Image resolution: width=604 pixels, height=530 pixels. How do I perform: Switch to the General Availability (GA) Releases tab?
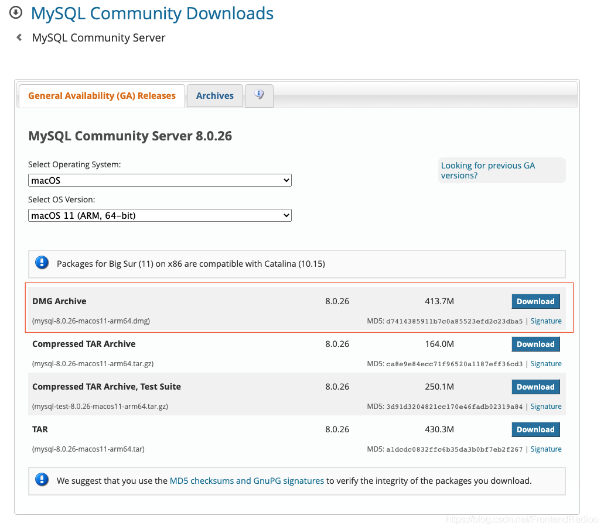[102, 96]
